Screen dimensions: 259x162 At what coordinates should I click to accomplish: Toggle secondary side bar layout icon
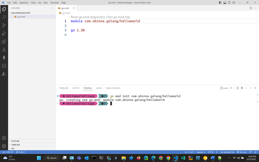(229, 2)
